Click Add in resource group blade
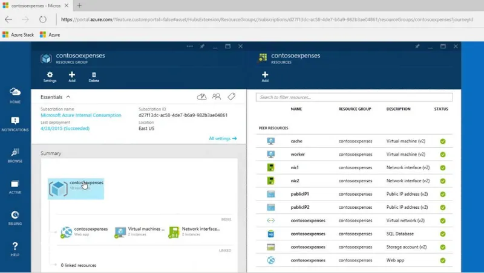This screenshot has width=484, height=273. coord(72,77)
